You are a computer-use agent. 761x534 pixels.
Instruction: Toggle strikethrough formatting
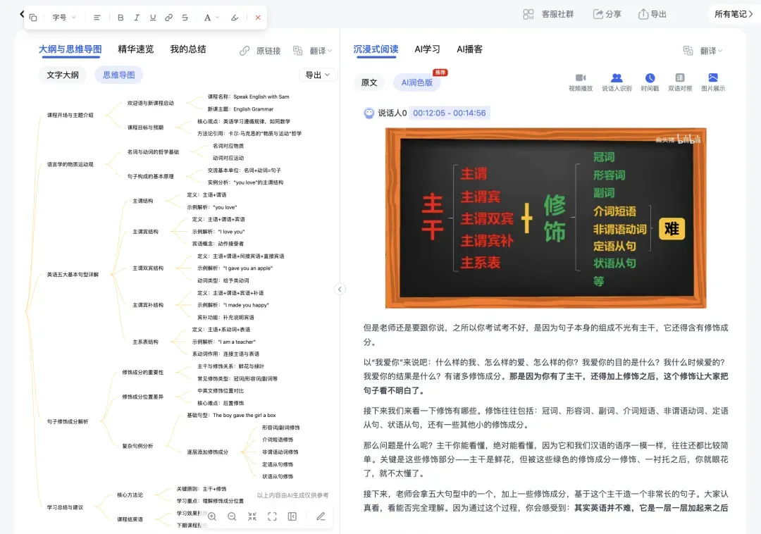185,18
